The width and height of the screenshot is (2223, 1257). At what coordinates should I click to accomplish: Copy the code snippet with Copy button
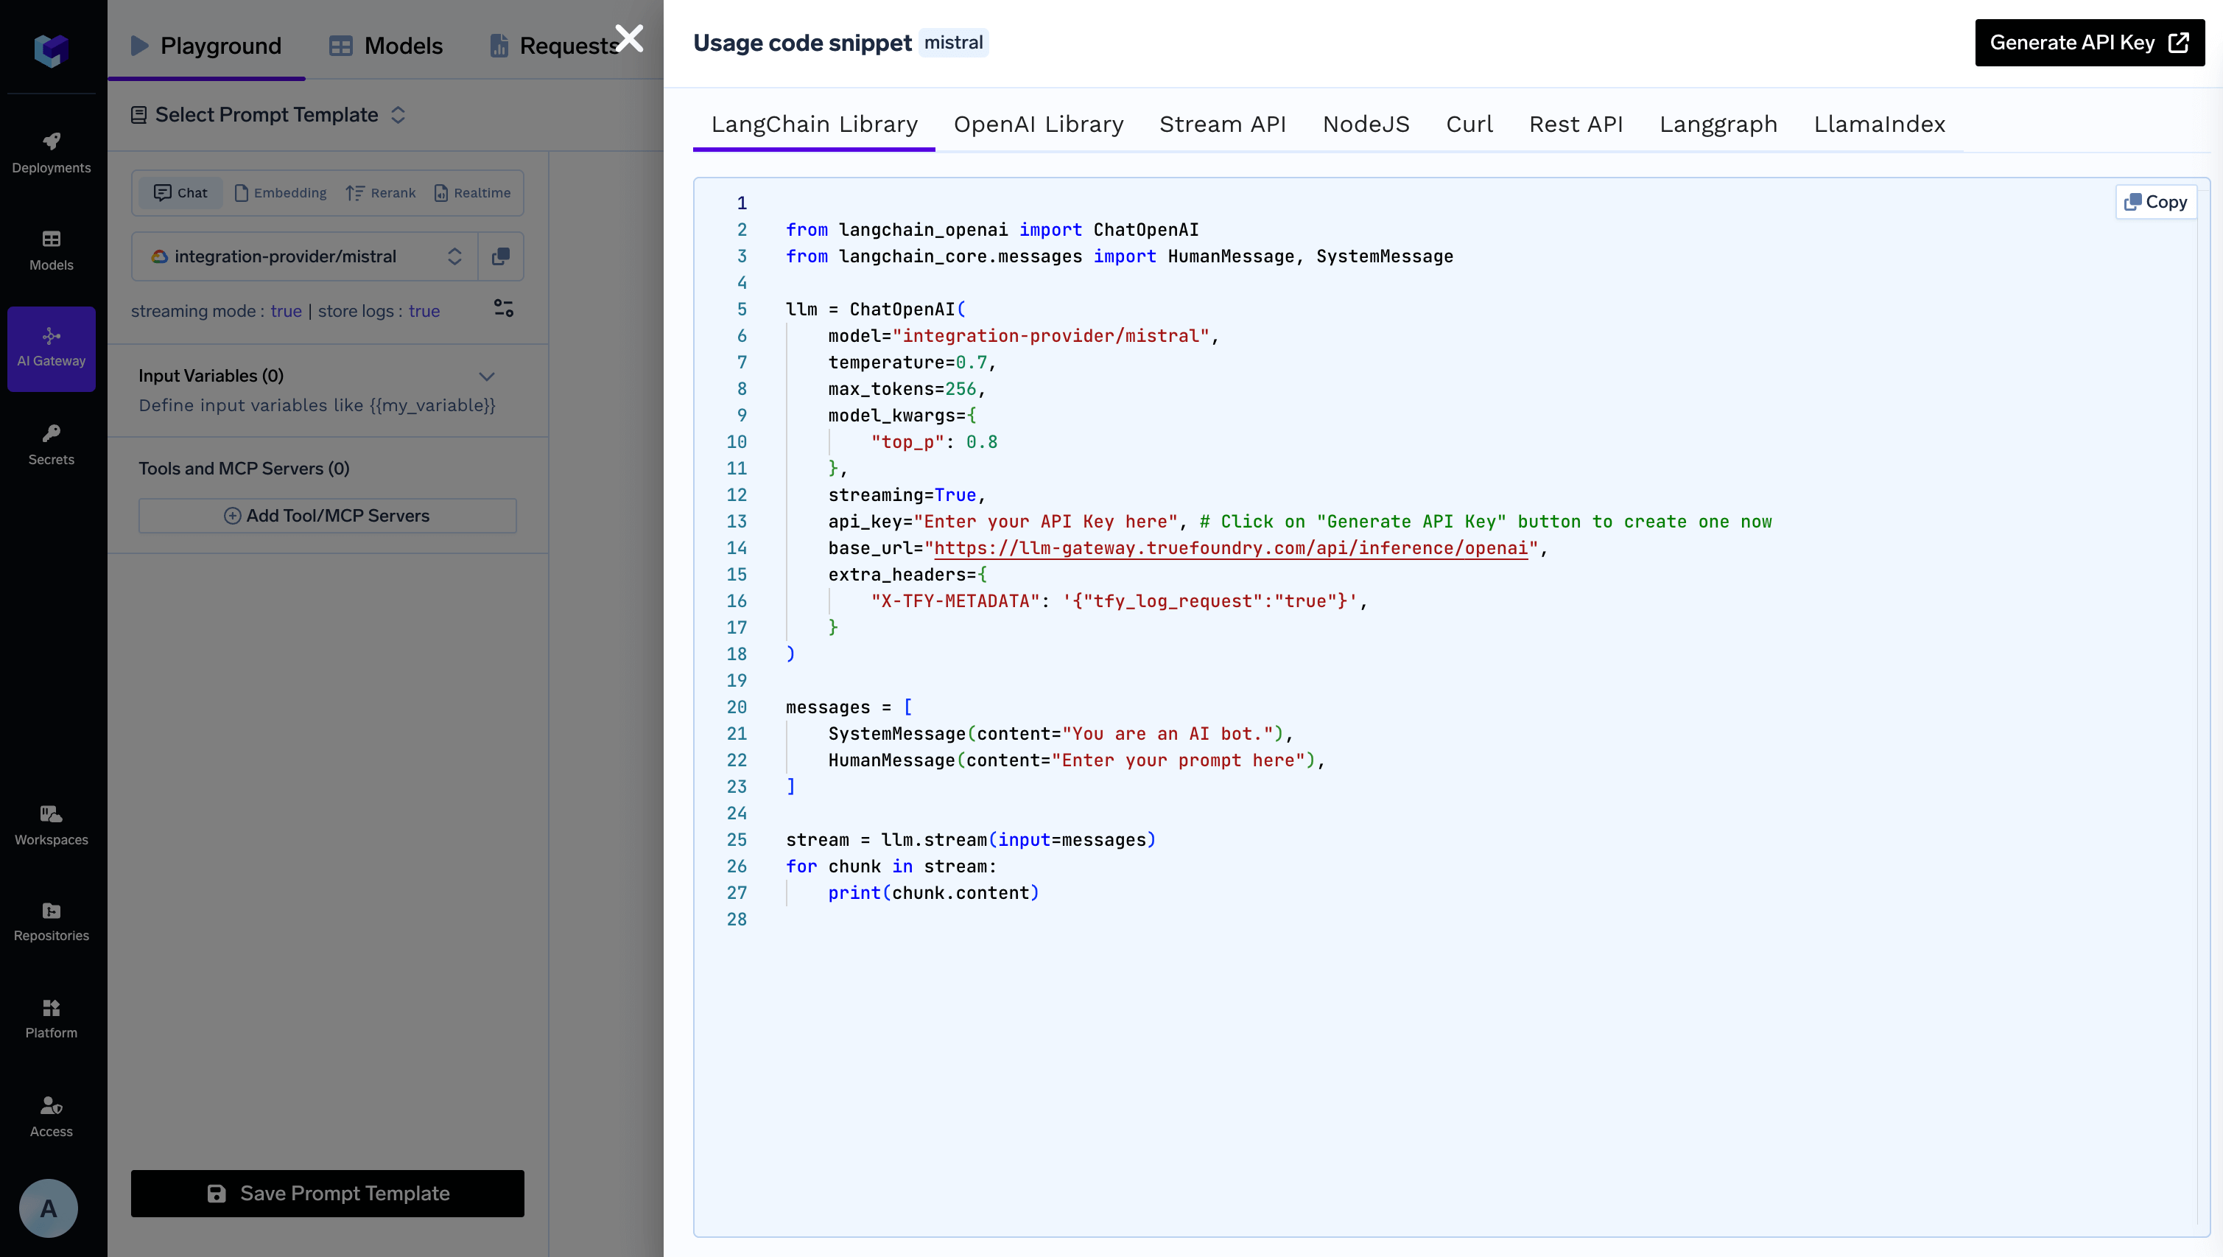click(2154, 202)
